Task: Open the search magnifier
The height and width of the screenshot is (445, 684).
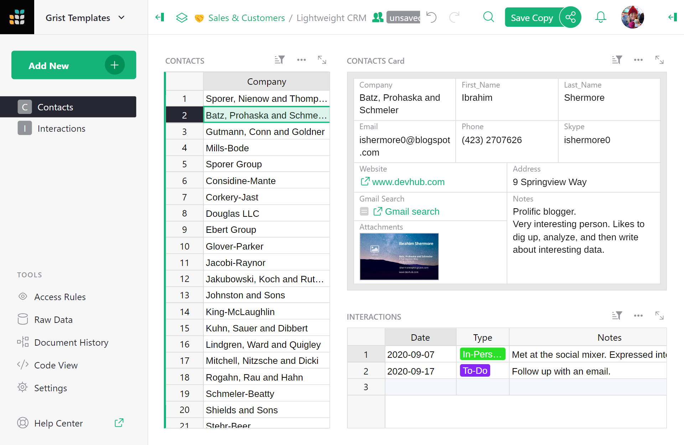Action: (488, 17)
